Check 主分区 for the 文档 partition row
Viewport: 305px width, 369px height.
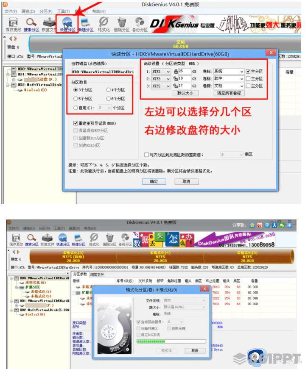click(248, 86)
